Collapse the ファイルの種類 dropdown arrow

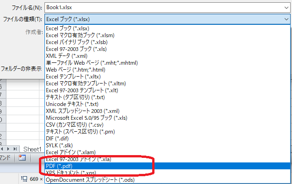[286, 19]
